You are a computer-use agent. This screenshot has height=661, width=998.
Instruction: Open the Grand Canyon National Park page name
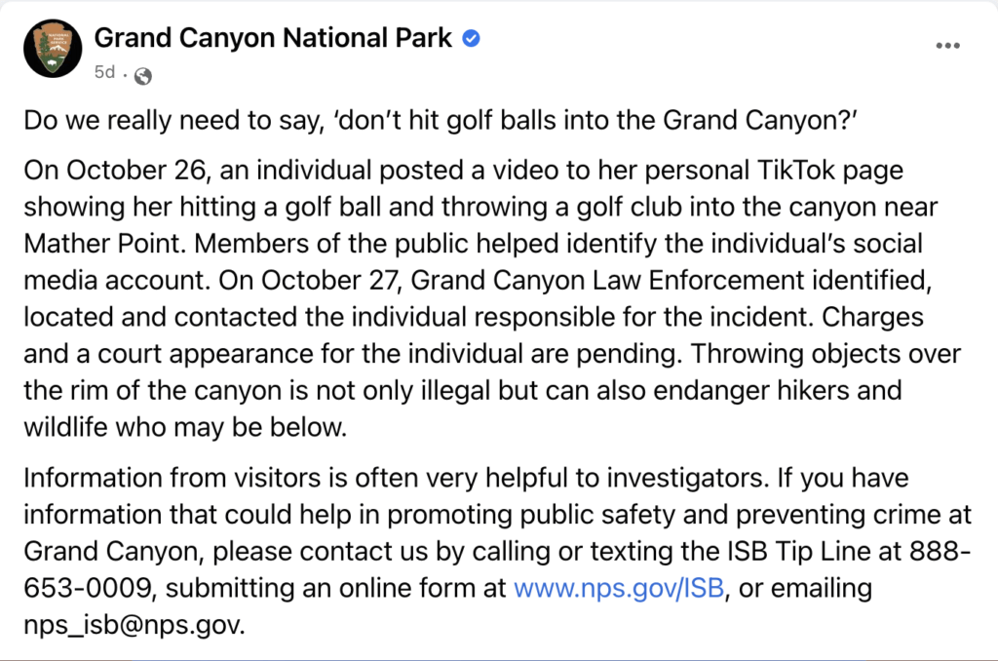tap(273, 38)
